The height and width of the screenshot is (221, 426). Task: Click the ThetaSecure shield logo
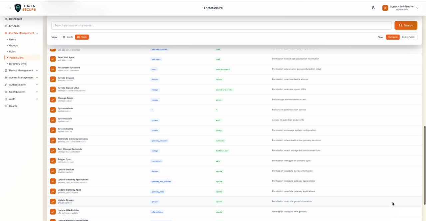18,8
